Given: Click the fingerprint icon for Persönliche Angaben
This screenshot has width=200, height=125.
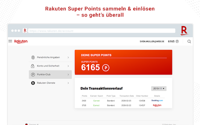Looking at the screenshot, I should tap(33, 57).
